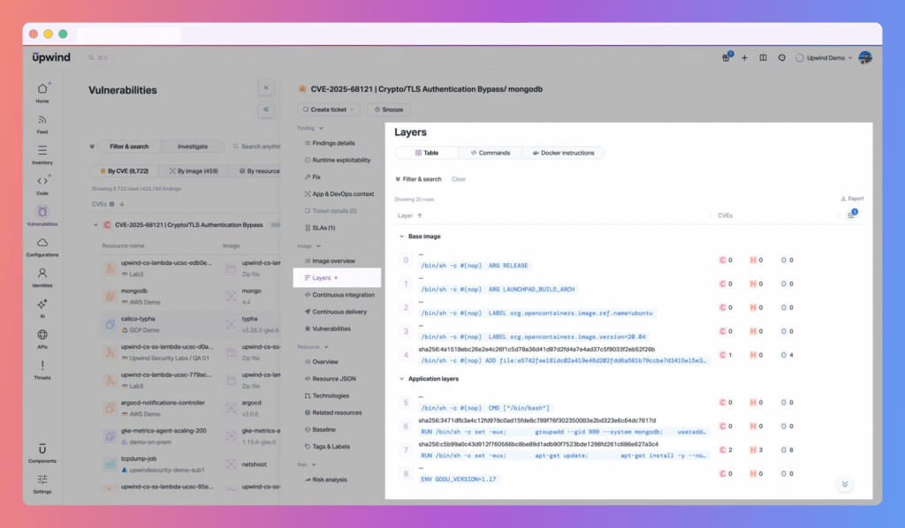
Task: Click the Export link above the table
Action: (x=852, y=199)
